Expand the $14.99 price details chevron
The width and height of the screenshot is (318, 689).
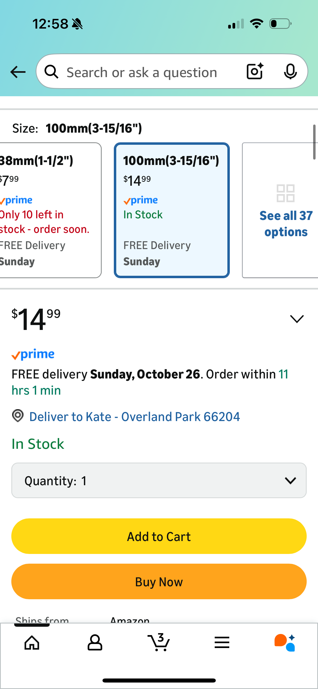point(297,319)
